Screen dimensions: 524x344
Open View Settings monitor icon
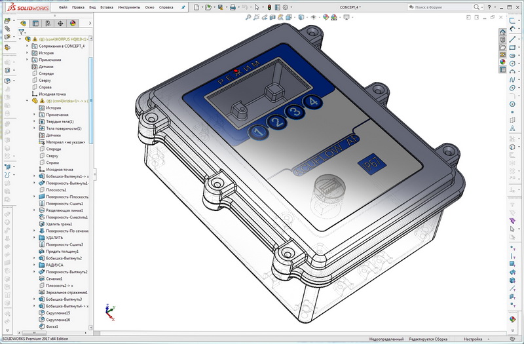[346, 18]
